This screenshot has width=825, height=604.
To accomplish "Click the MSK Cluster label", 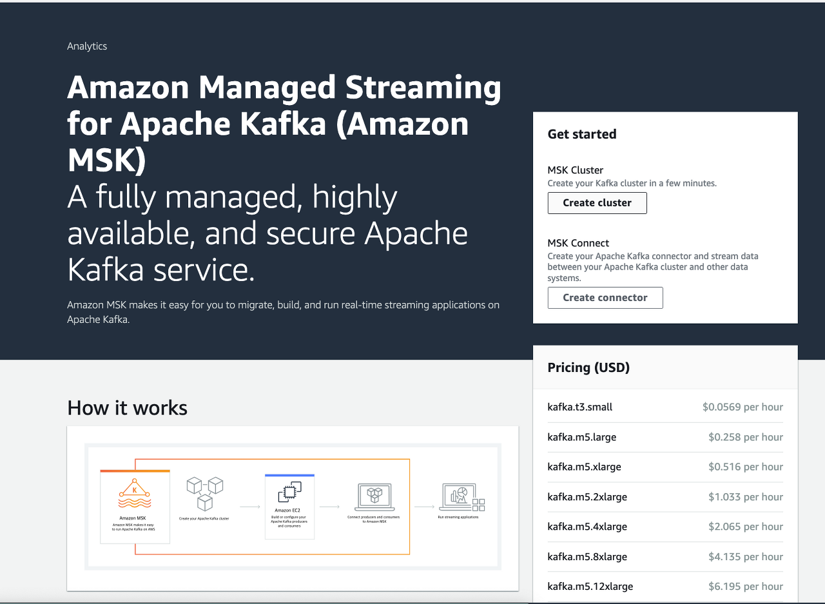I will tap(575, 170).
